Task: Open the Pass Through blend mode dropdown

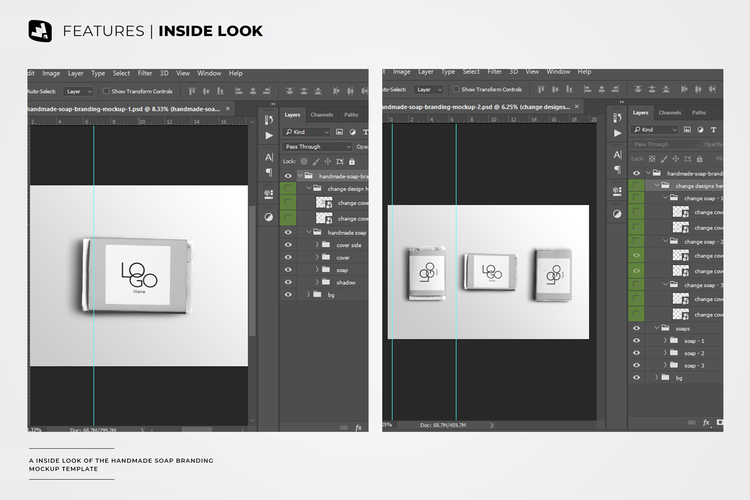Action: (318, 147)
